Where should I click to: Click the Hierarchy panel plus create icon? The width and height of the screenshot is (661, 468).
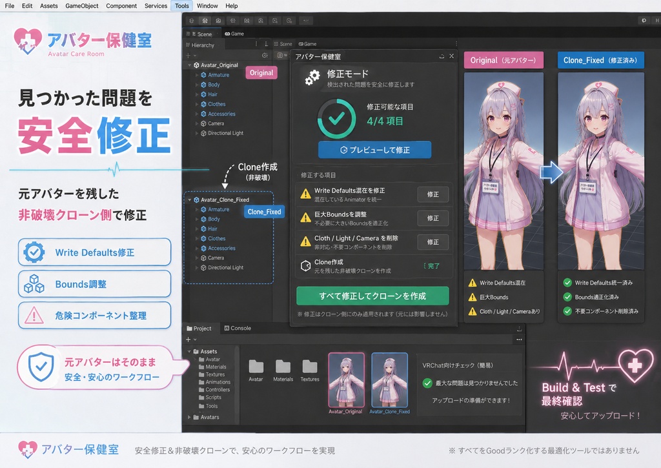click(x=188, y=56)
